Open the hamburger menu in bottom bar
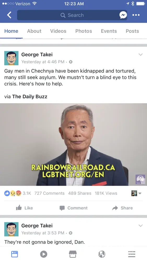The width and height of the screenshot is (147, 262). [132, 254]
